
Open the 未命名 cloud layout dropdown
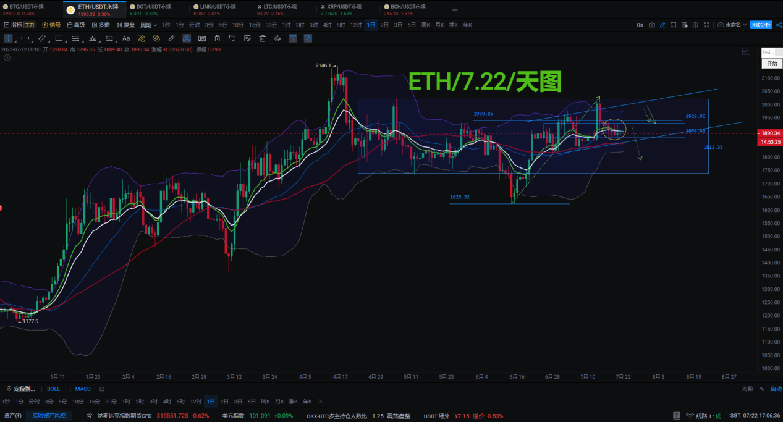pyautogui.click(x=732, y=25)
